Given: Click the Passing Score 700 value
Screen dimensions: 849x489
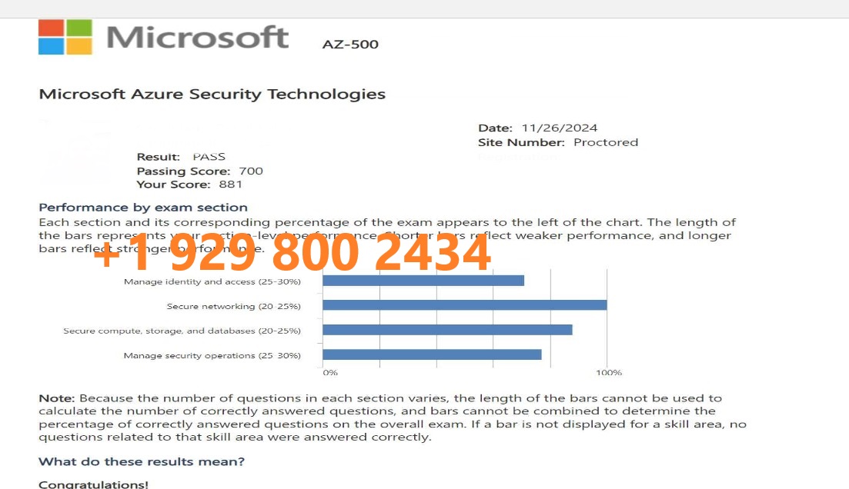Looking at the screenshot, I should (251, 171).
